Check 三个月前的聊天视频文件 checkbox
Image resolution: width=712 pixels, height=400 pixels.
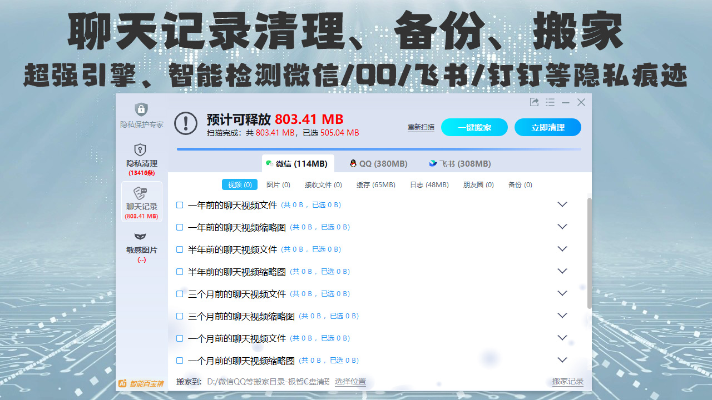coord(180,294)
